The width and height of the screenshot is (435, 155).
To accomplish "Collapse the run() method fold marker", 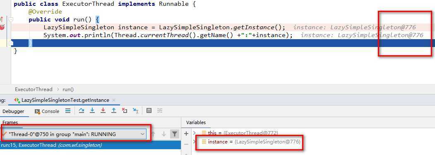I will pyautogui.click(x=11, y=20).
